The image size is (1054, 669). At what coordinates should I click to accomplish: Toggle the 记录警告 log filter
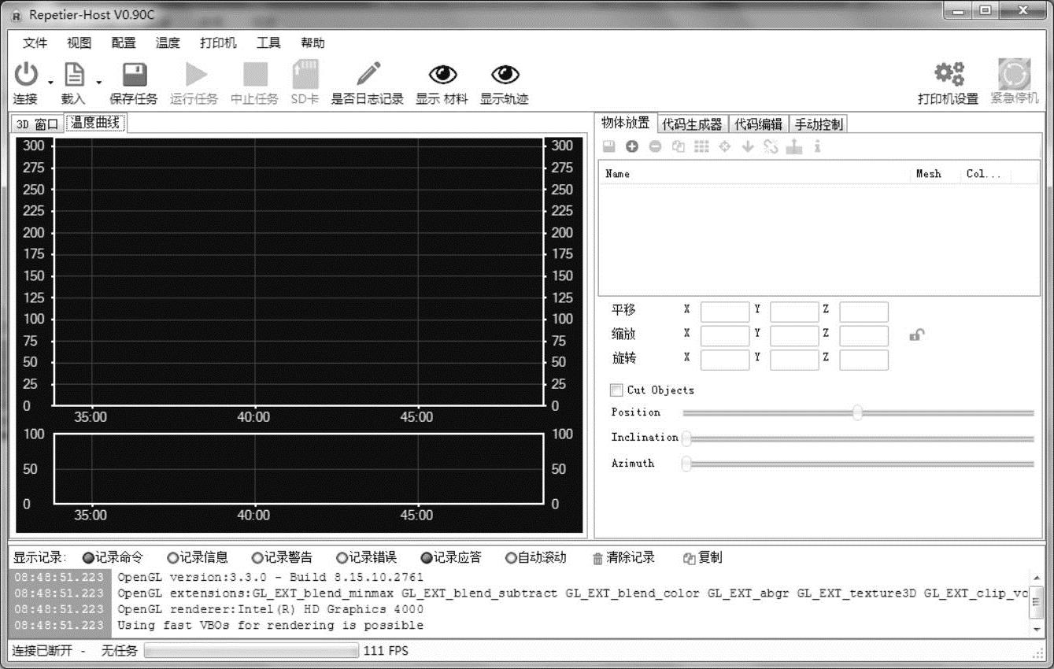click(x=257, y=558)
